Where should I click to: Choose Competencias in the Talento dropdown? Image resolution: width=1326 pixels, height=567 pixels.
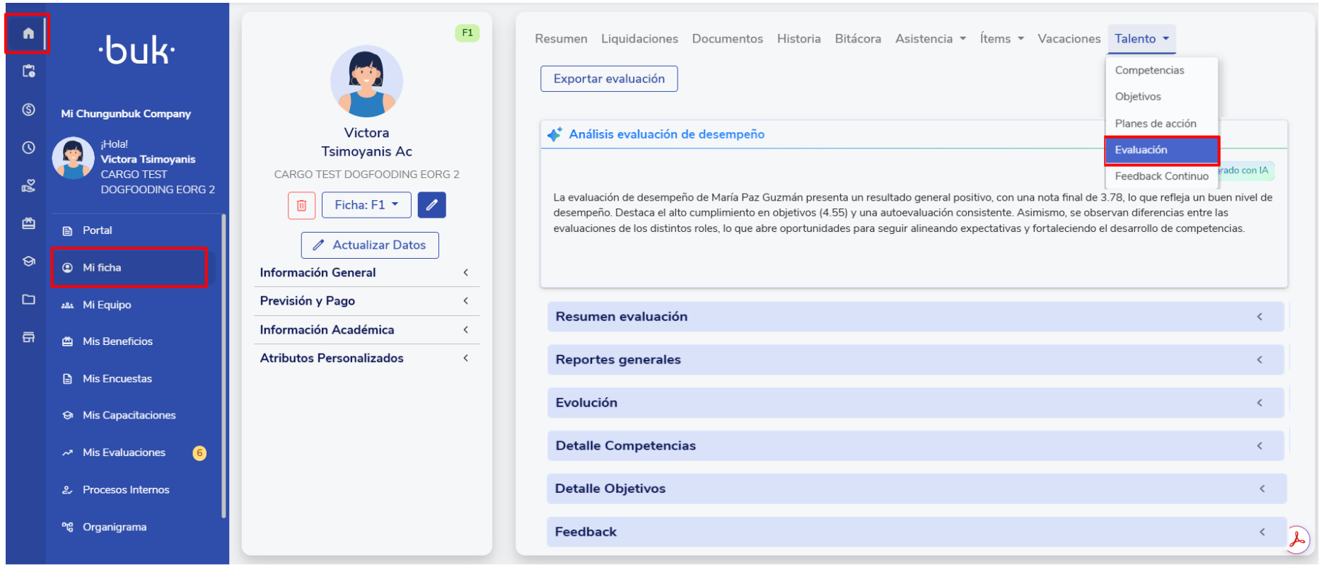coord(1149,70)
